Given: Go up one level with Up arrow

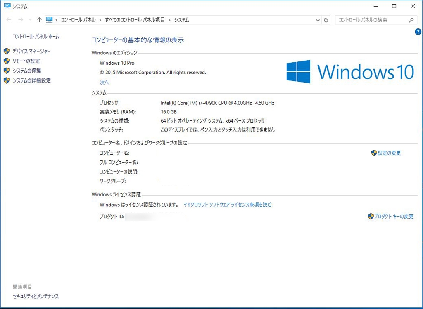Looking at the screenshot, I should click(x=39, y=20).
